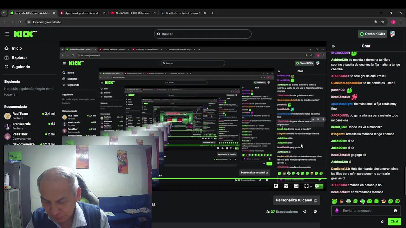Open arantzaruiz recommended channel
The width and height of the screenshot is (406, 228).
[x=30, y=126]
